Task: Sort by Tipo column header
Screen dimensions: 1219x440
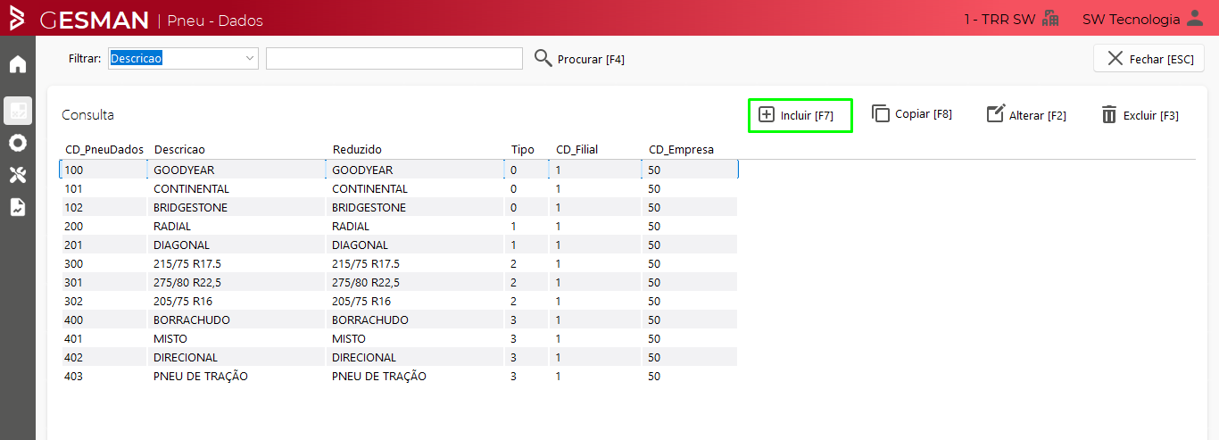Action: [523, 150]
